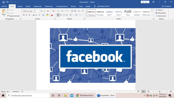Toggle left alignment of paragraph
The image size is (174, 98).
(x=58, y=15)
